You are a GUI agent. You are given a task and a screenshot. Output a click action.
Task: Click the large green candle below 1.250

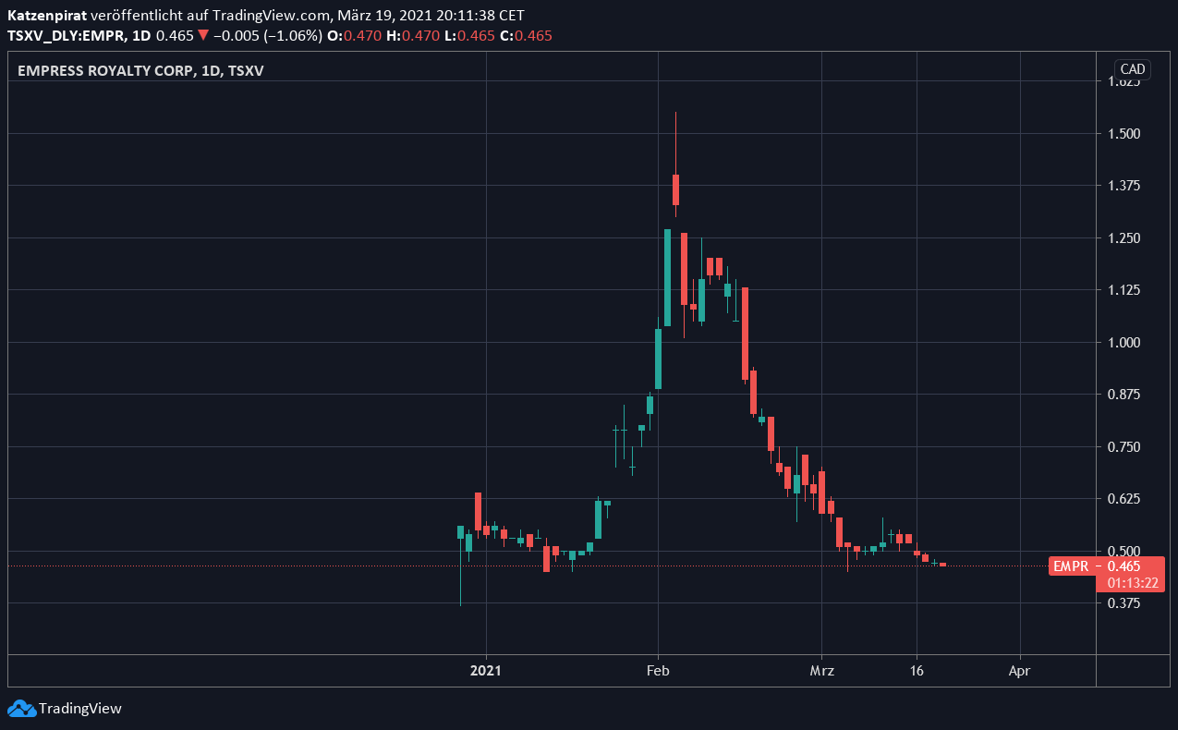pyautogui.click(x=667, y=277)
